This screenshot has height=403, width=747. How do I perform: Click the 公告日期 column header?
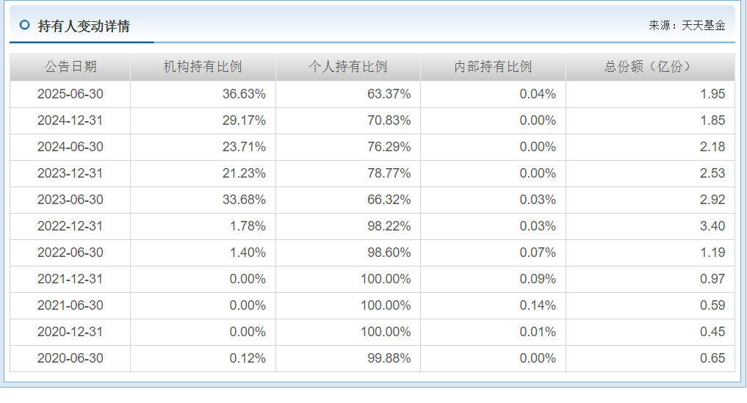[71, 67]
